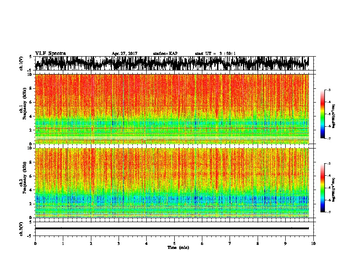The image size is (353, 273).
Task: Click time axis tick label "10" at the end
Action: (313, 244)
